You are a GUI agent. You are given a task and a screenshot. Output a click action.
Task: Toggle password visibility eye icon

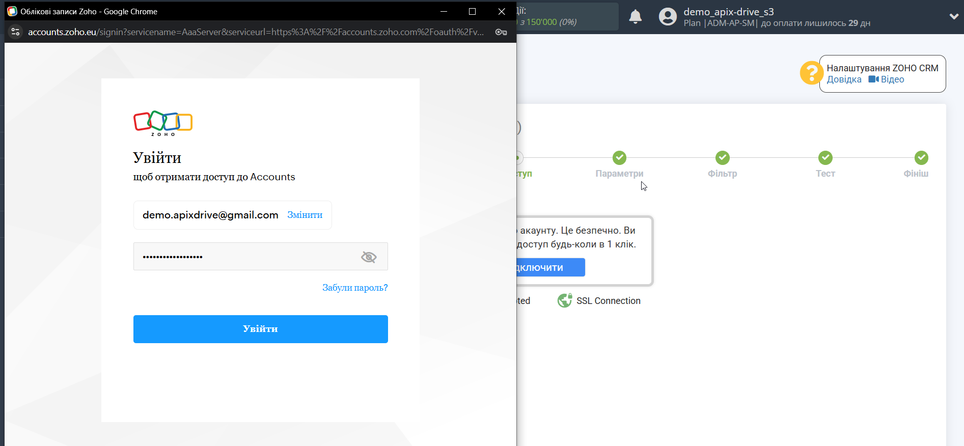click(369, 257)
